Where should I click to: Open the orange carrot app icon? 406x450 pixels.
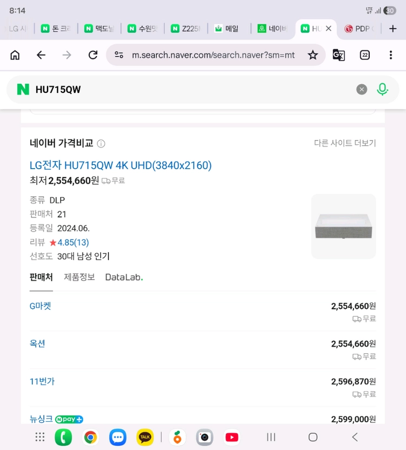click(177, 437)
